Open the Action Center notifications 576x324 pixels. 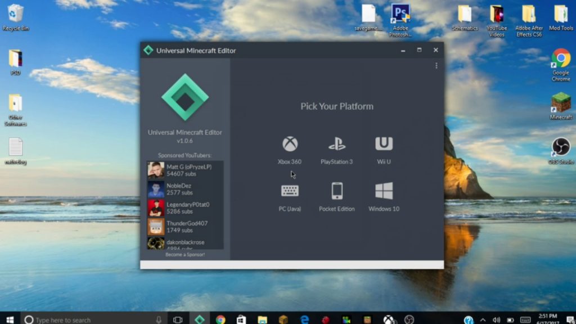click(x=570, y=320)
